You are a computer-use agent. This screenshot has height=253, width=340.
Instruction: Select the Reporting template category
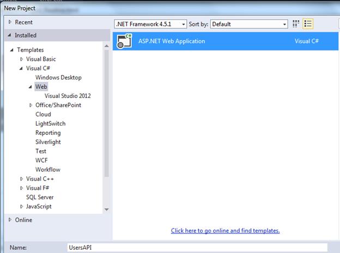pyautogui.click(x=48, y=133)
